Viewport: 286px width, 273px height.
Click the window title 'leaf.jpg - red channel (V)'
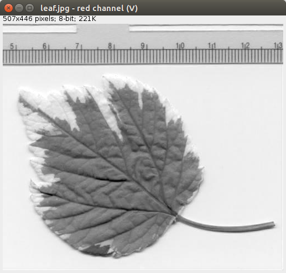pyautogui.click(x=89, y=8)
